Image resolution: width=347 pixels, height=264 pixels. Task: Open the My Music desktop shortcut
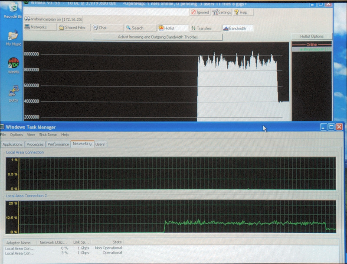click(13, 38)
